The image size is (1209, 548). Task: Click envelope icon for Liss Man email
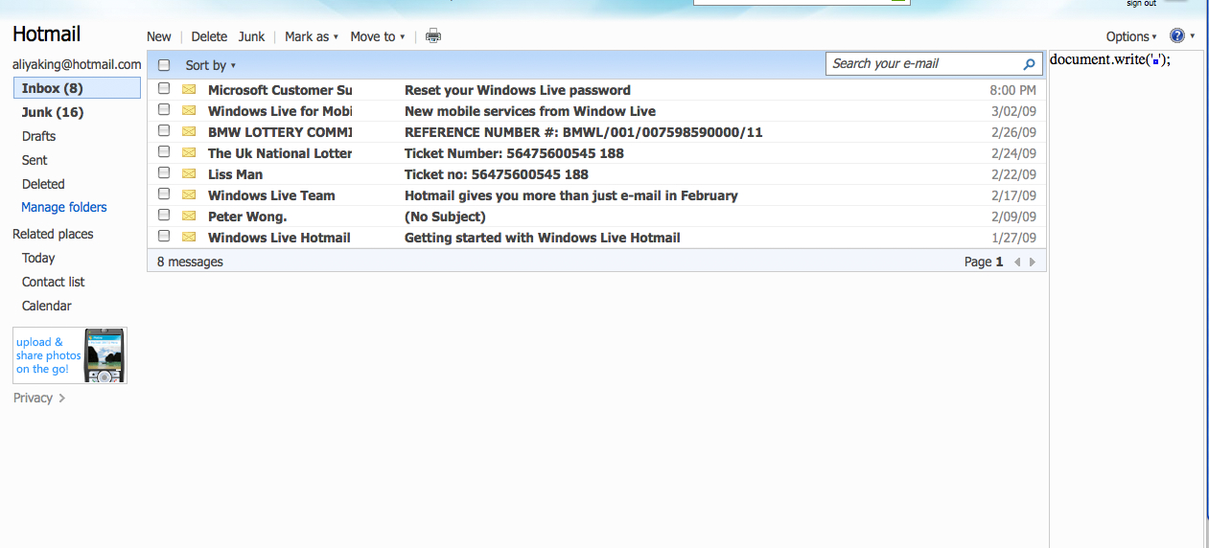pyautogui.click(x=189, y=174)
